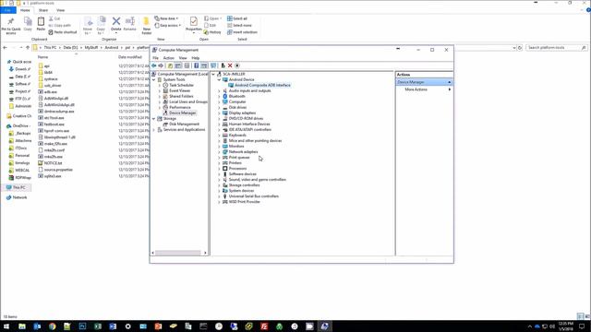
Task: Click Explorer back navigation arrow
Action: point(5,48)
